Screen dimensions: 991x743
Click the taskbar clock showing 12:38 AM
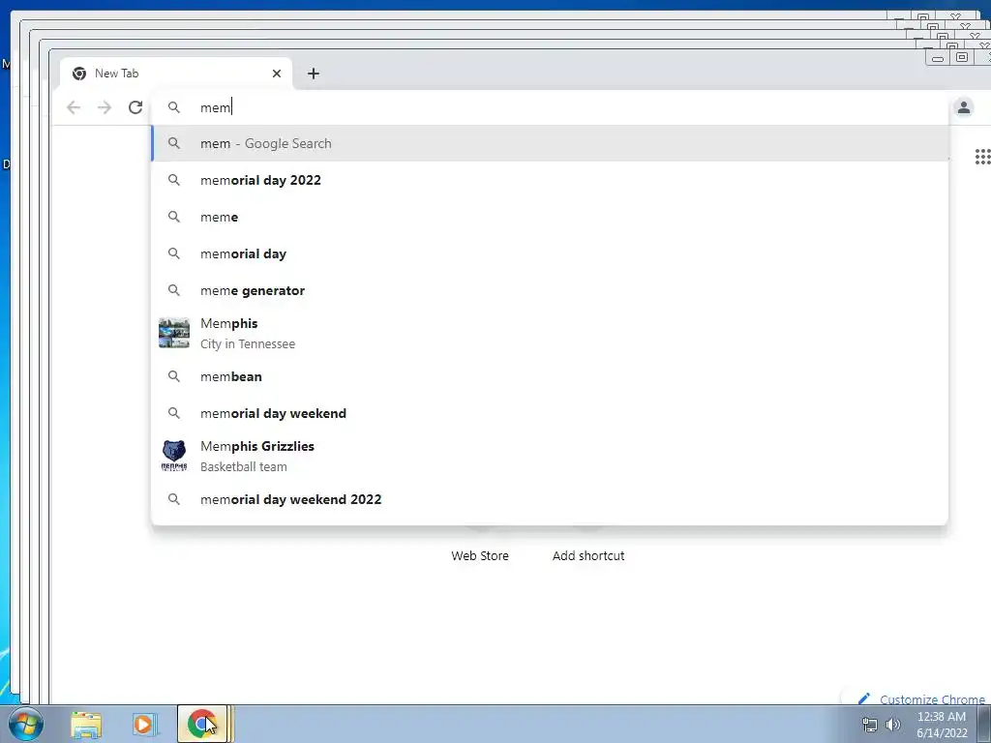pyautogui.click(x=941, y=724)
